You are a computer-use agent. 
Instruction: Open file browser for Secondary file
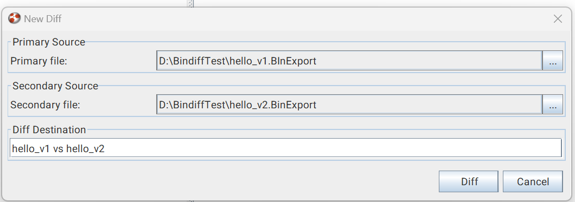coord(553,105)
